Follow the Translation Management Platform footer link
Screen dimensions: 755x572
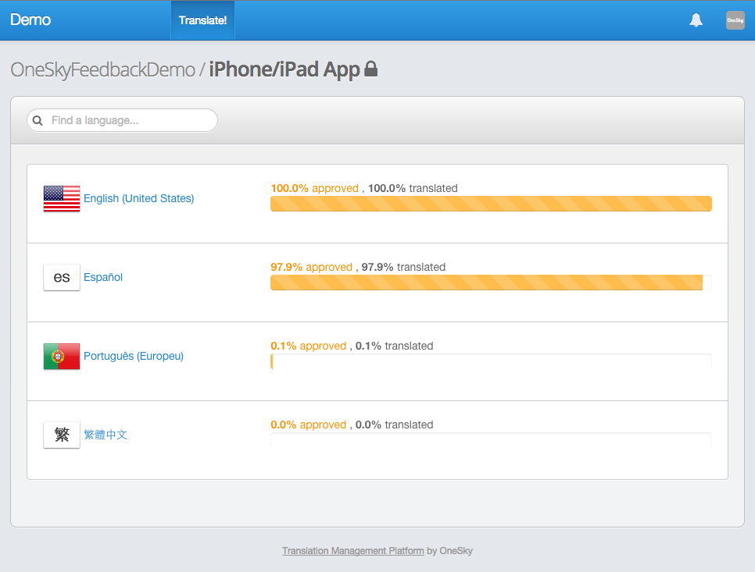pos(353,551)
